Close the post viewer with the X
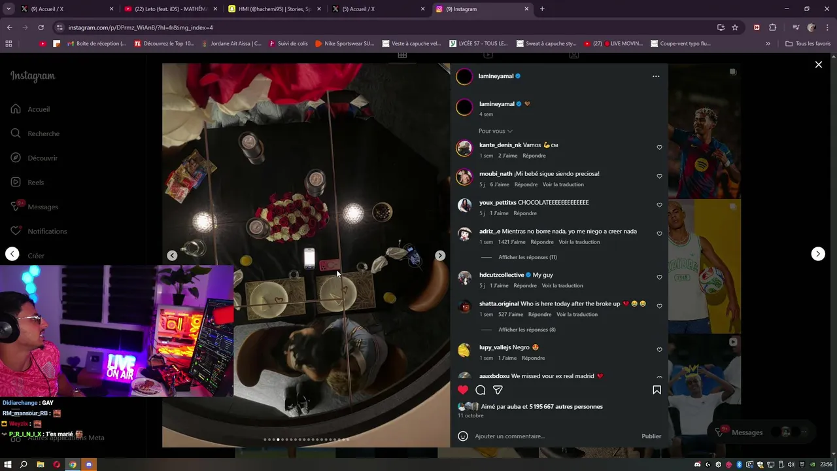The height and width of the screenshot is (471, 837). (x=818, y=64)
